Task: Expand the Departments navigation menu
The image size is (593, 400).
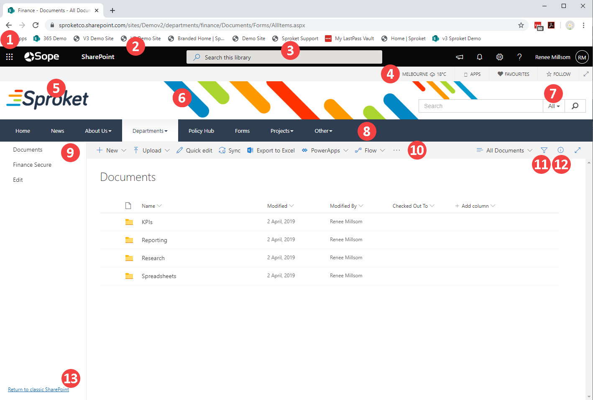Action: point(150,131)
